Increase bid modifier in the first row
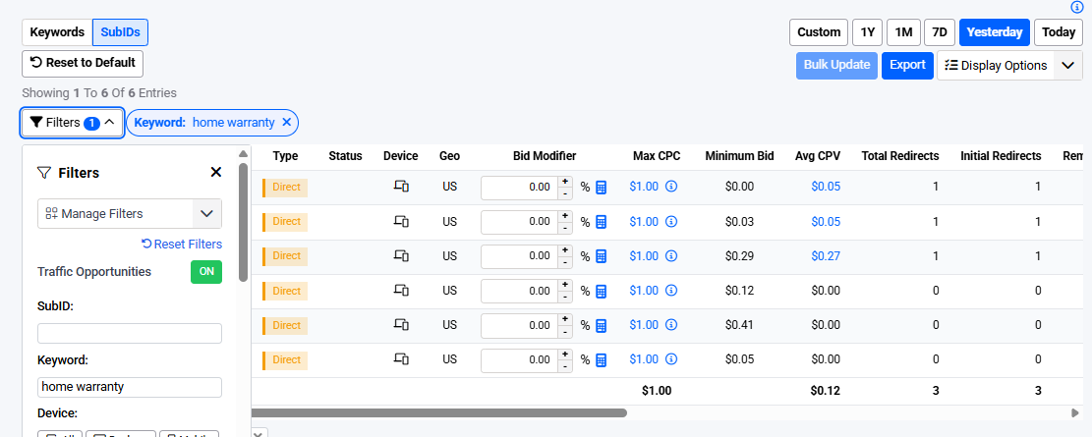 (564, 181)
